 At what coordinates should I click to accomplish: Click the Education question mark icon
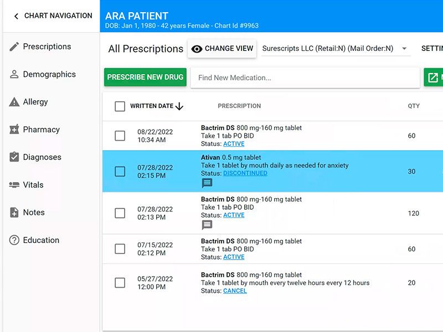coord(14,240)
